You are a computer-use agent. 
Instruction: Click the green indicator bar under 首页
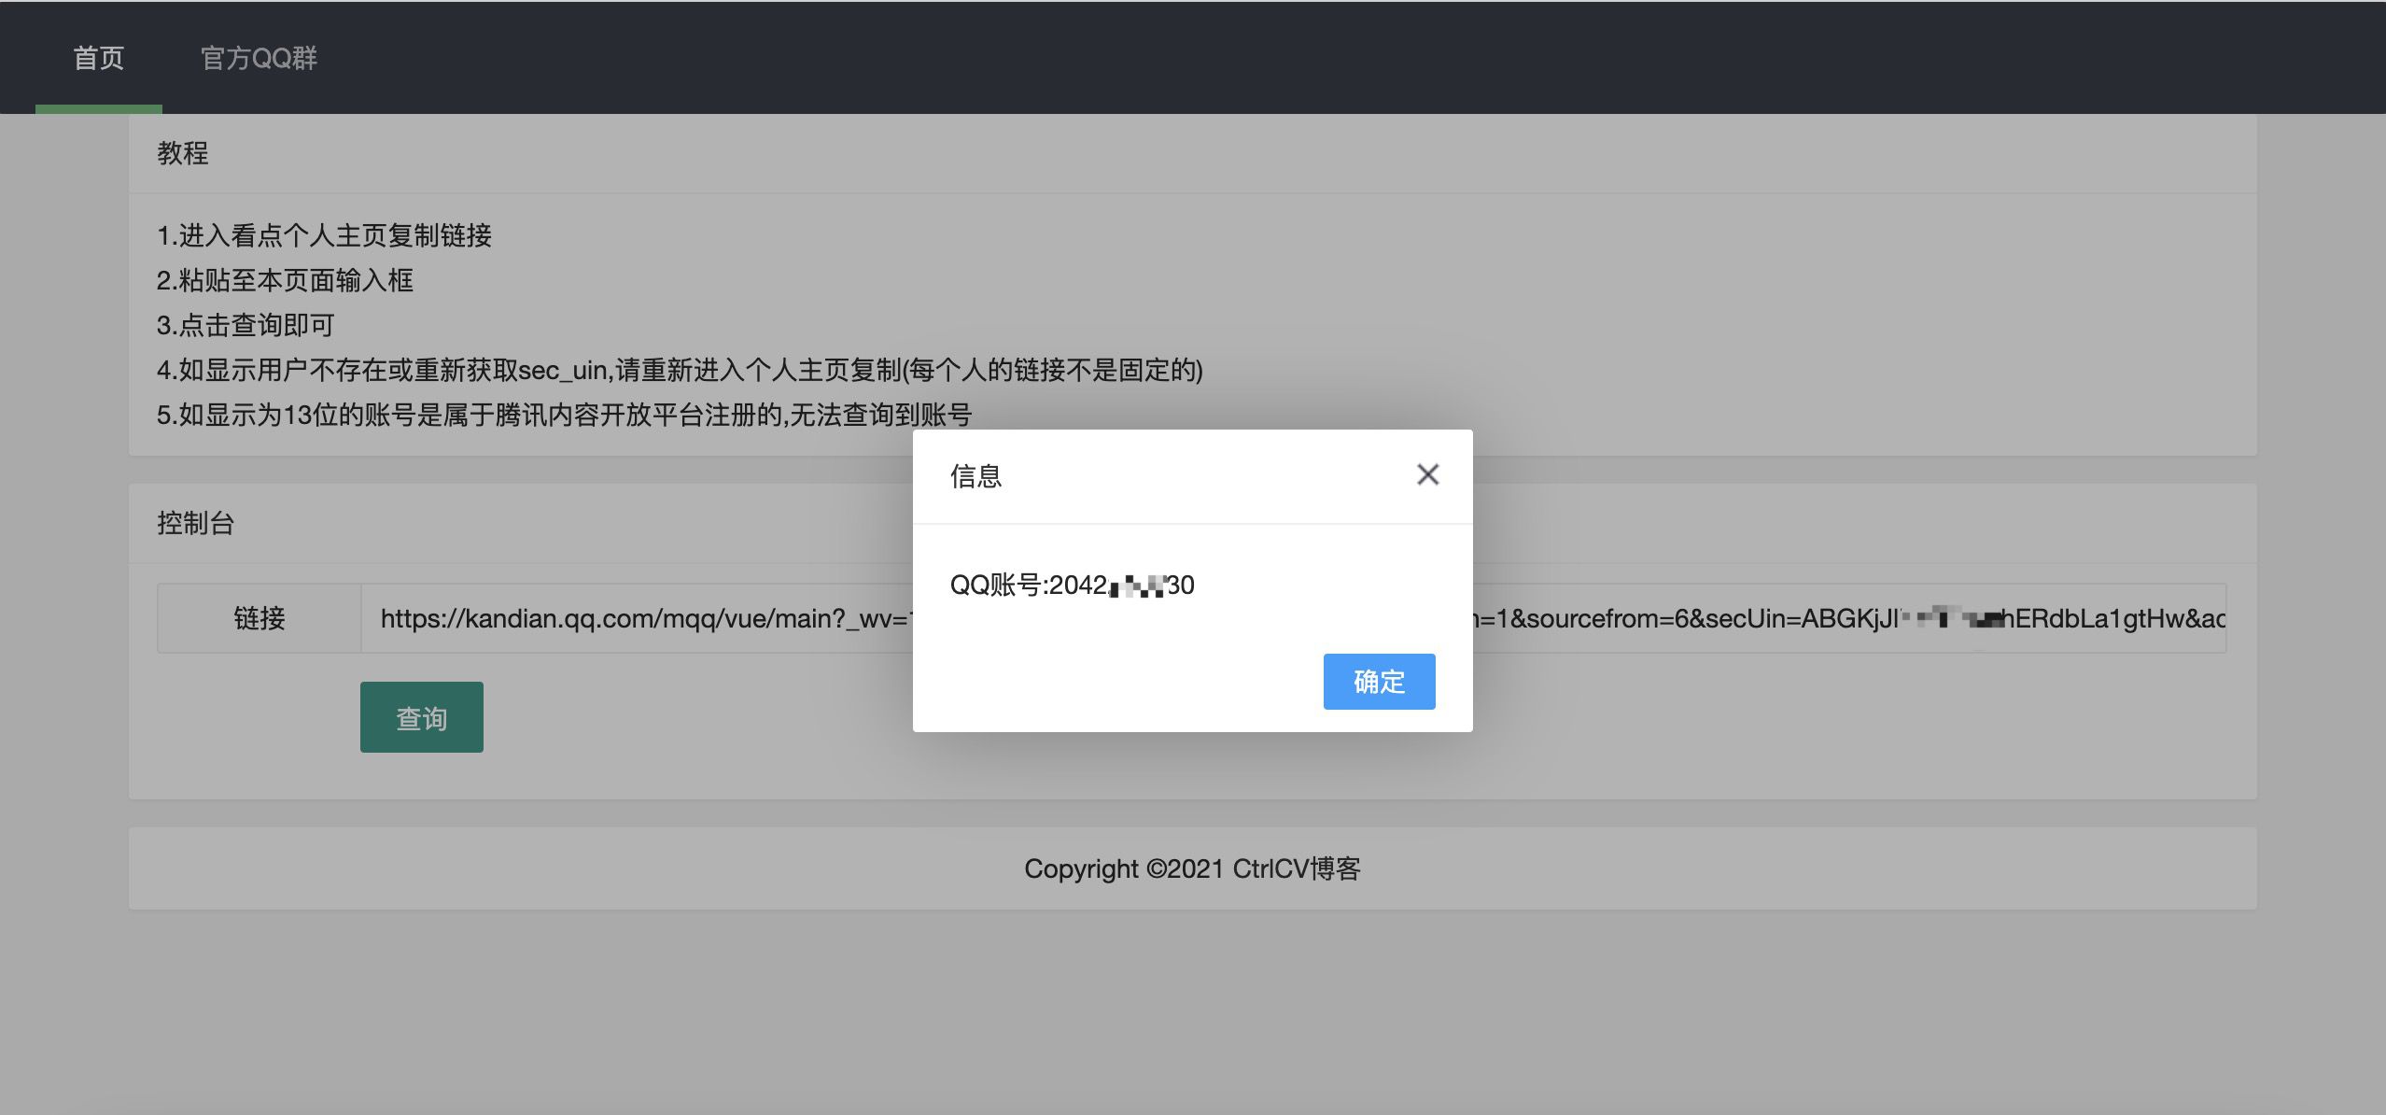click(98, 109)
